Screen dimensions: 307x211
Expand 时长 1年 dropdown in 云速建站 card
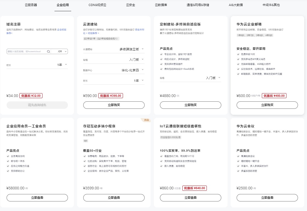coord(114,81)
